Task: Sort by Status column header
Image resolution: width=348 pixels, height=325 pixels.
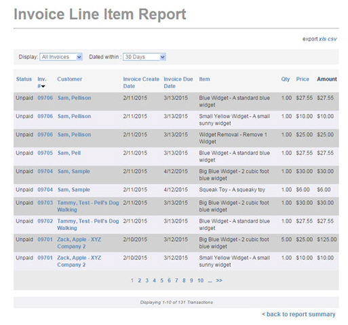Action: (x=24, y=79)
